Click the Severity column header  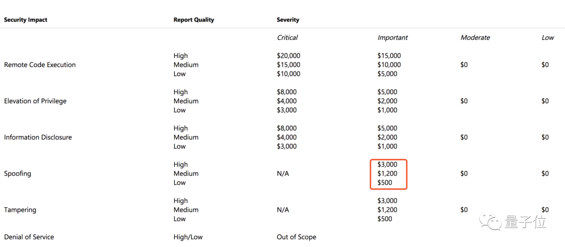coord(288,20)
